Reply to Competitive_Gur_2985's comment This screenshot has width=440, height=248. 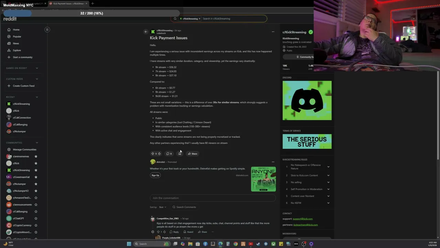pyautogui.click(x=174, y=232)
